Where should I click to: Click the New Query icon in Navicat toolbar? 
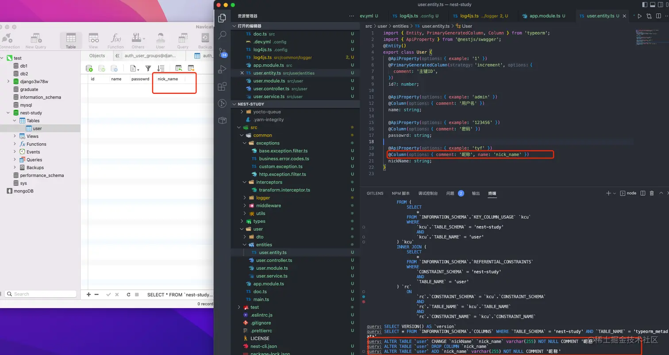(36, 41)
